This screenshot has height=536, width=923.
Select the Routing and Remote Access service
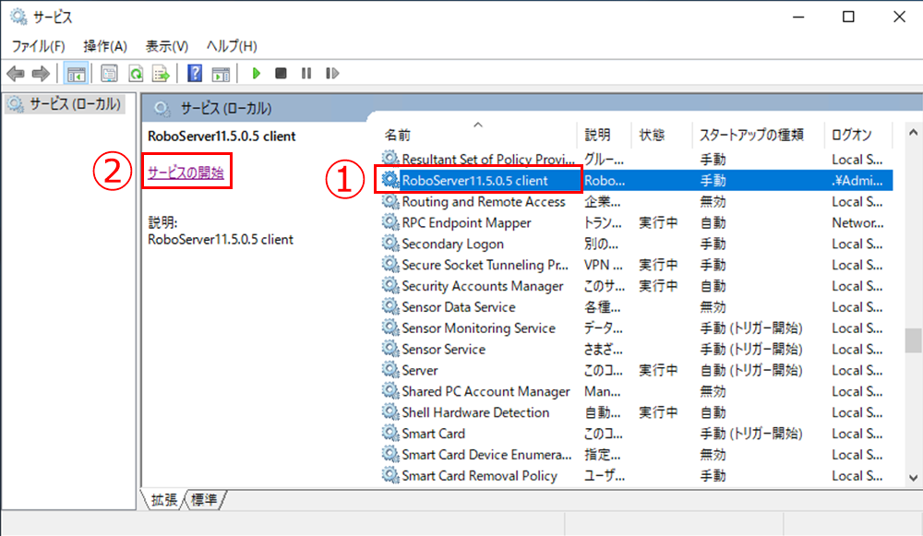[484, 202]
